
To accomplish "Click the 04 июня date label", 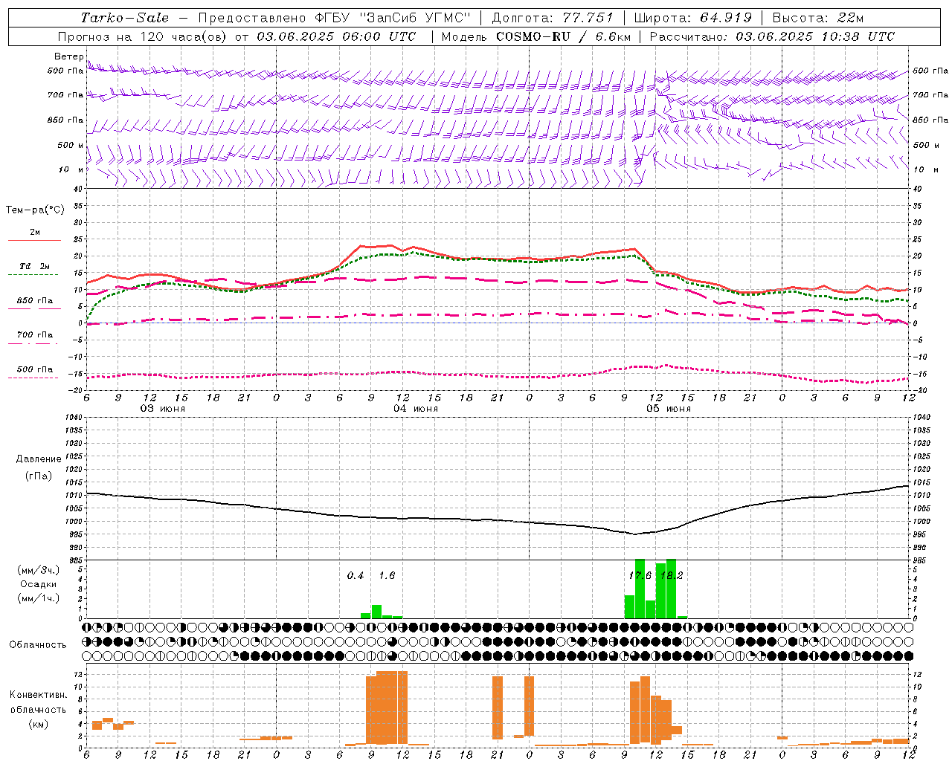I will point(416,409).
